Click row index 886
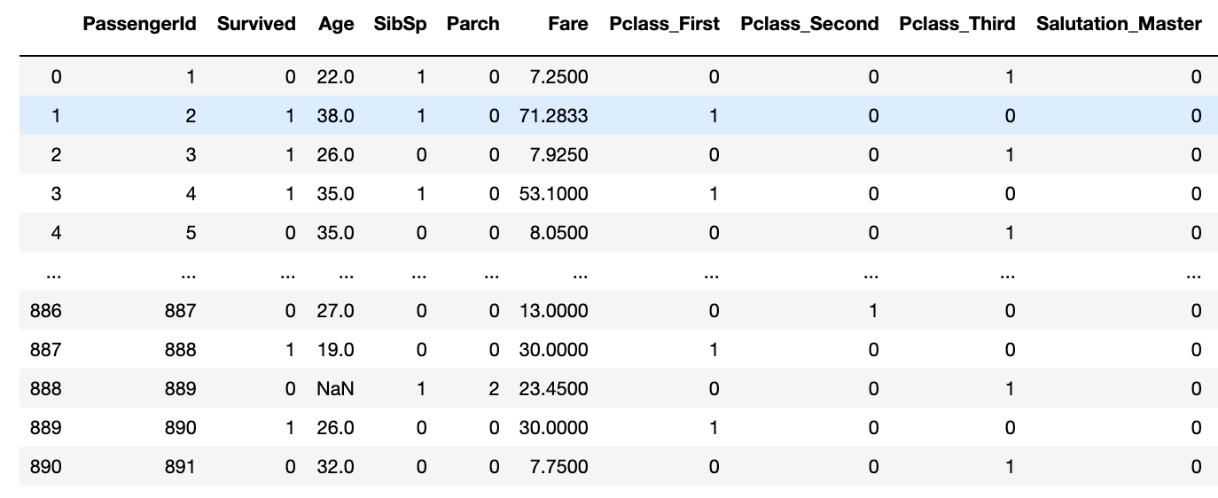This screenshot has height=498, width=1218. pyautogui.click(x=44, y=310)
